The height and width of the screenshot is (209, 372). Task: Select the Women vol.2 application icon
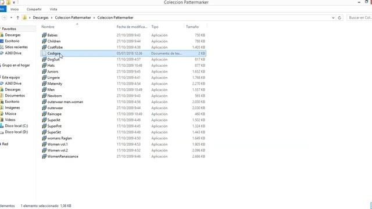point(44,150)
